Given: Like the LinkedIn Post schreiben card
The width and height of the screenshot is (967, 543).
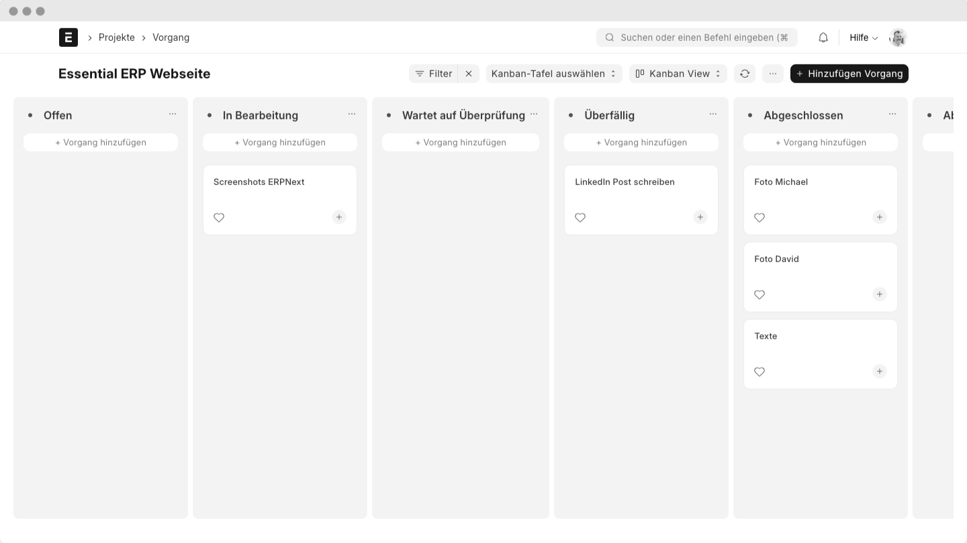Looking at the screenshot, I should 580,218.
